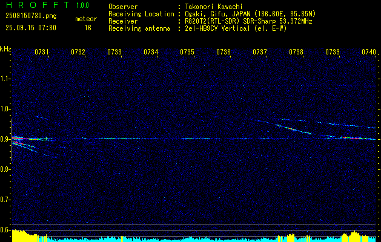This screenshot has height=242, width=381.
Task: Click the 1.1 kHz axis label
Action: coord(5,79)
